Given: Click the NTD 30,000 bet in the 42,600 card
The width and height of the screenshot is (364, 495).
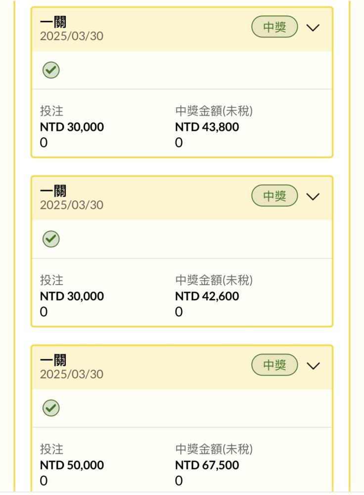Looking at the screenshot, I should point(72,297).
